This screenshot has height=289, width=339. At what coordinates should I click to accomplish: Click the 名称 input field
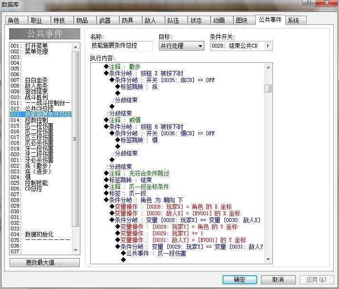point(122,46)
